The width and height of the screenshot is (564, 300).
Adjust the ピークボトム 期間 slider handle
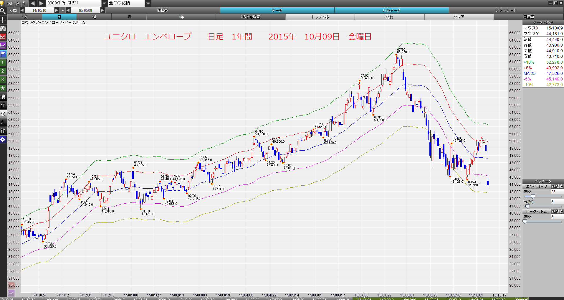coord(525,221)
